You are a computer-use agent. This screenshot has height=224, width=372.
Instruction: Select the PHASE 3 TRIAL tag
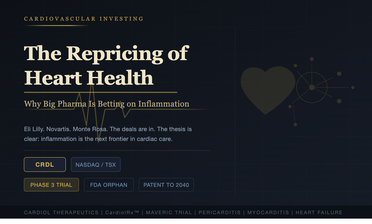51,185
